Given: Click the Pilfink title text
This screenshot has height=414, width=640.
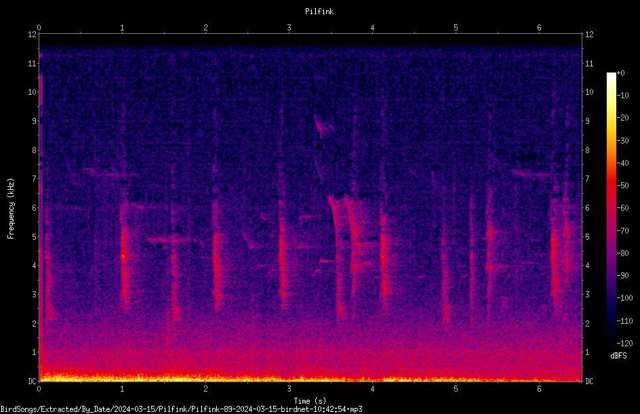Looking at the screenshot, I should (x=319, y=12).
